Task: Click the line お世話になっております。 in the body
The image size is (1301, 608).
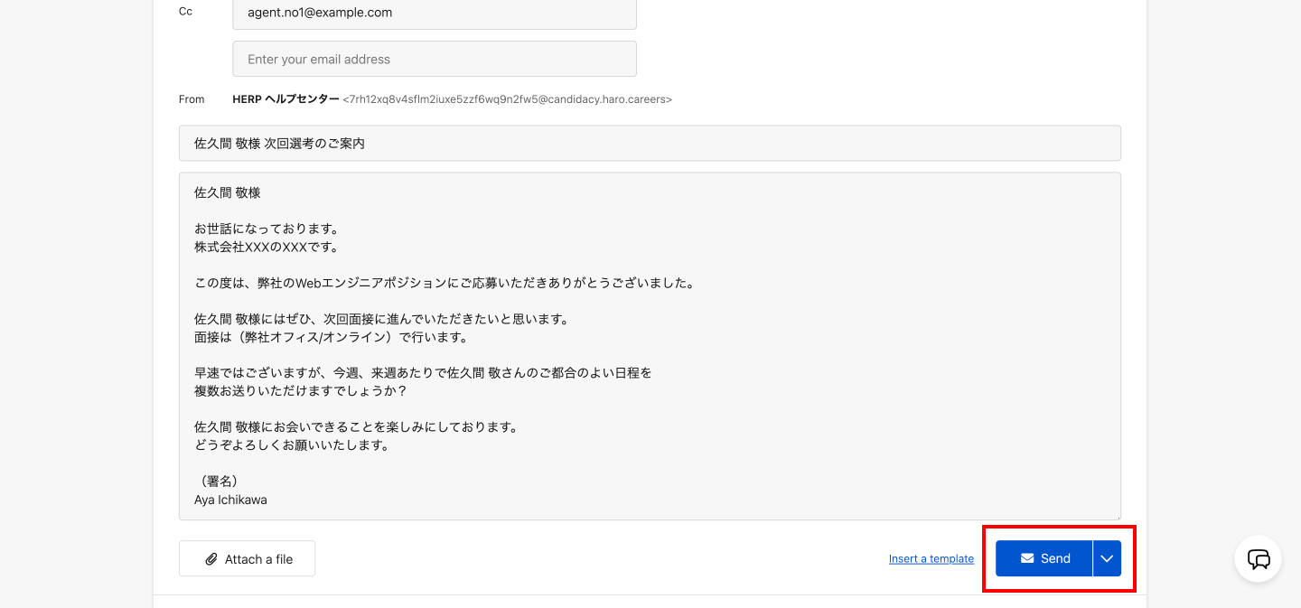Action: 267,229
